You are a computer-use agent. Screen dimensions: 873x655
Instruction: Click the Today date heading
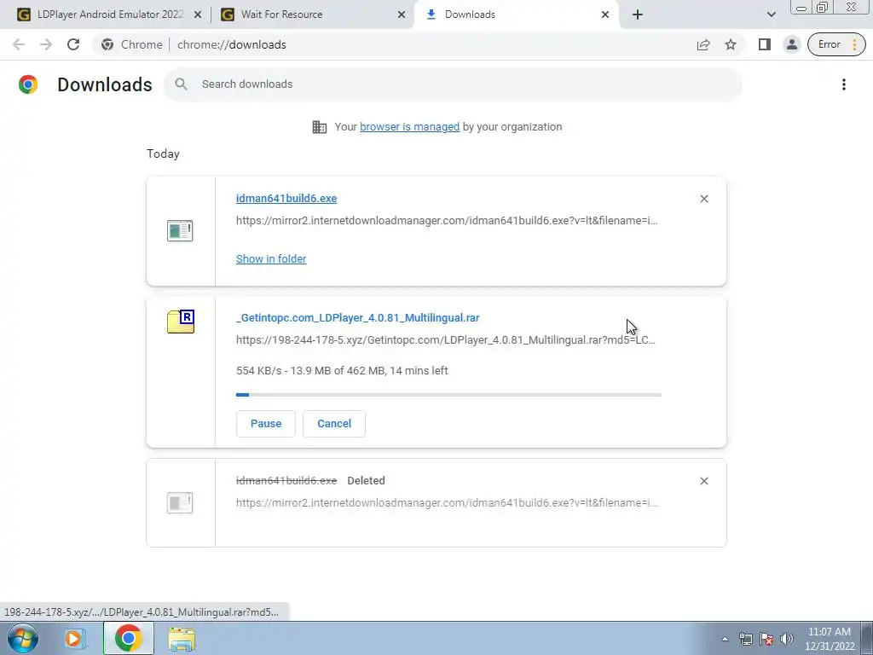[x=163, y=154]
